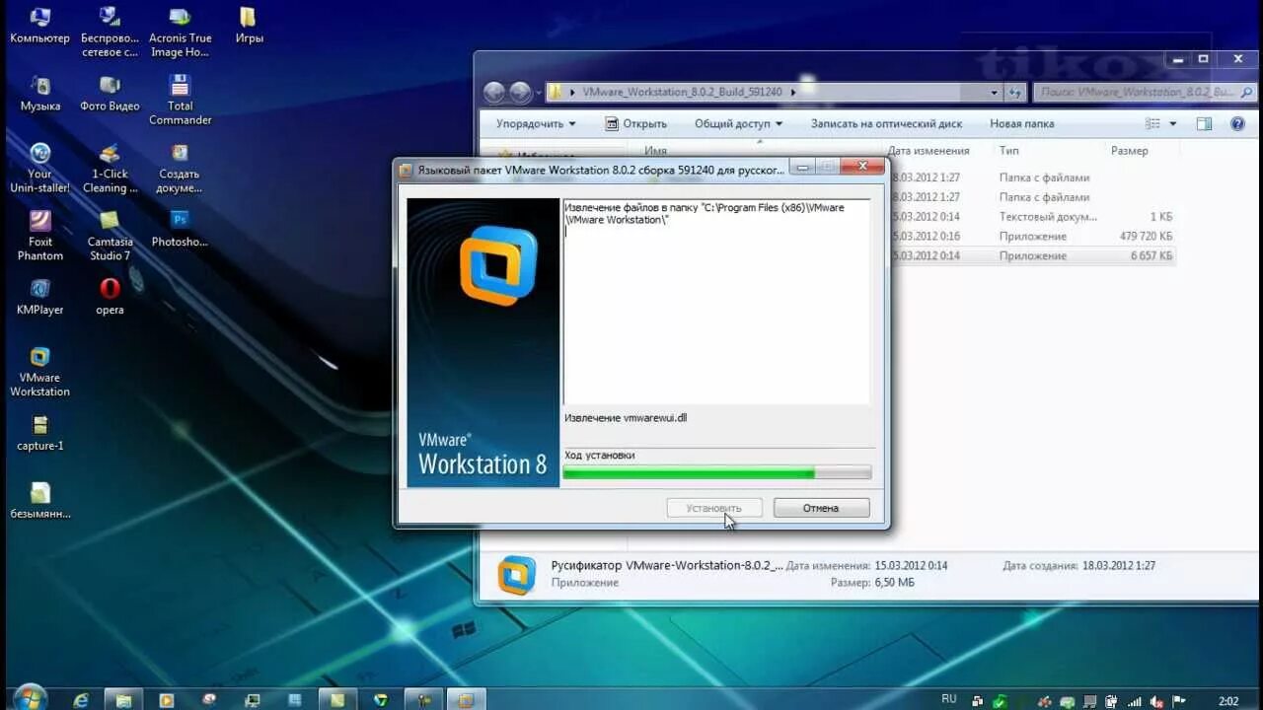
Task: Select the VMware Workstation desktop icon
Action: (x=39, y=371)
